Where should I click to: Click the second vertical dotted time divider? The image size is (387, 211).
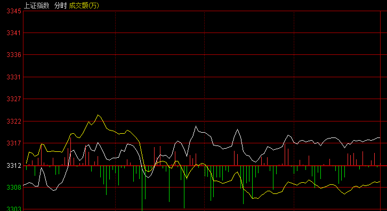tap(204, 110)
